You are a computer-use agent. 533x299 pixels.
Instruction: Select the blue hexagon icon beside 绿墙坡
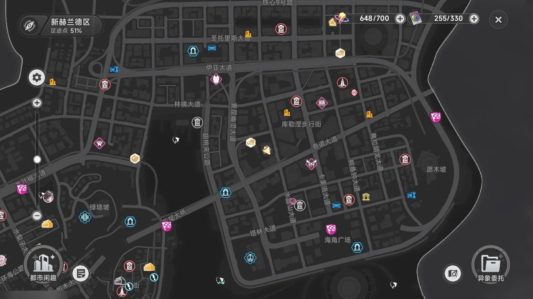click(85, 217)
